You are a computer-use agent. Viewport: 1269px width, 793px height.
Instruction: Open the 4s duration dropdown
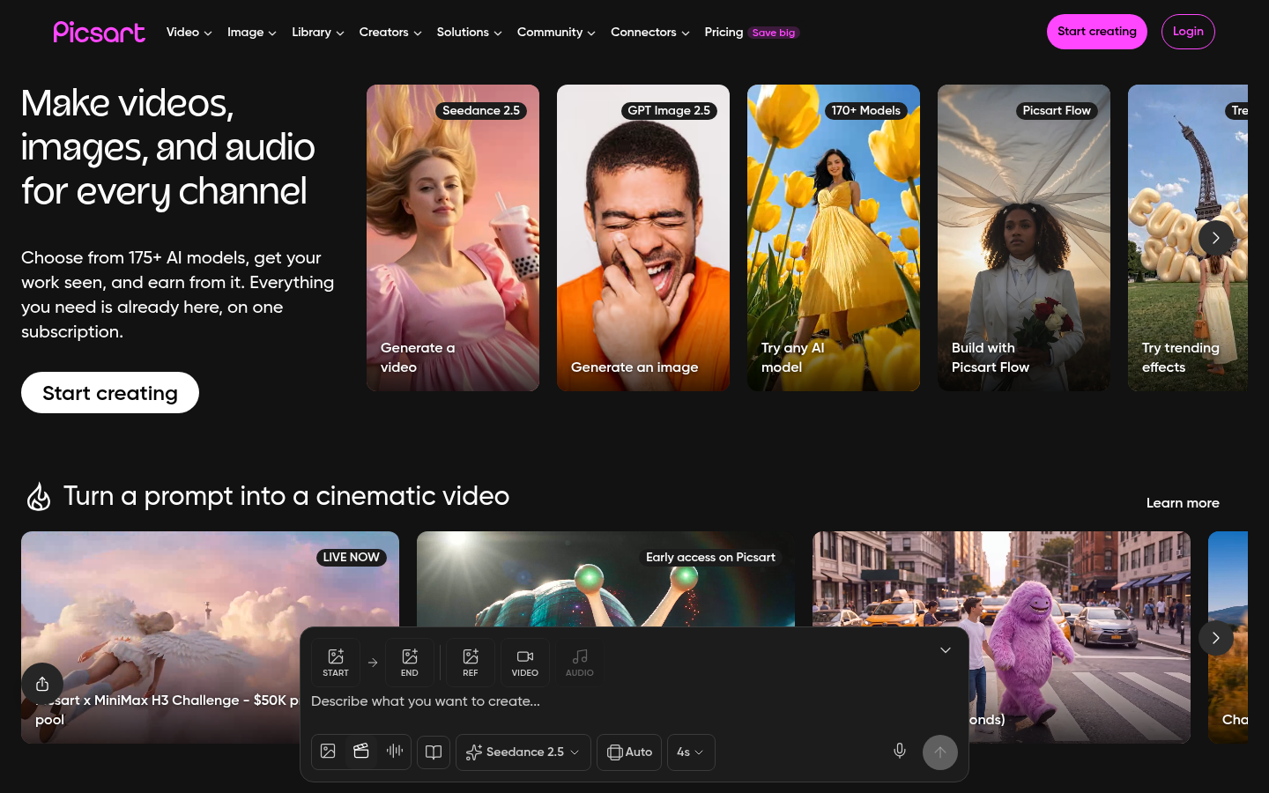[x=691, y=752]
